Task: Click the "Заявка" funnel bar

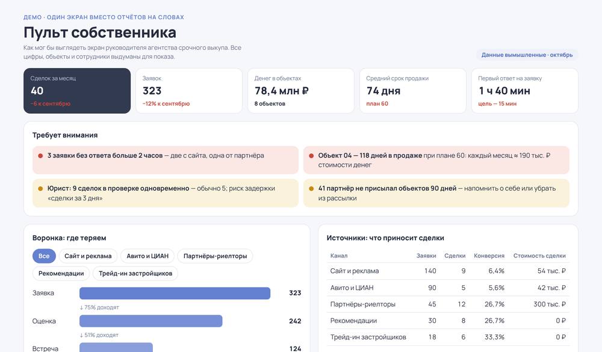Action: point(175,293)
